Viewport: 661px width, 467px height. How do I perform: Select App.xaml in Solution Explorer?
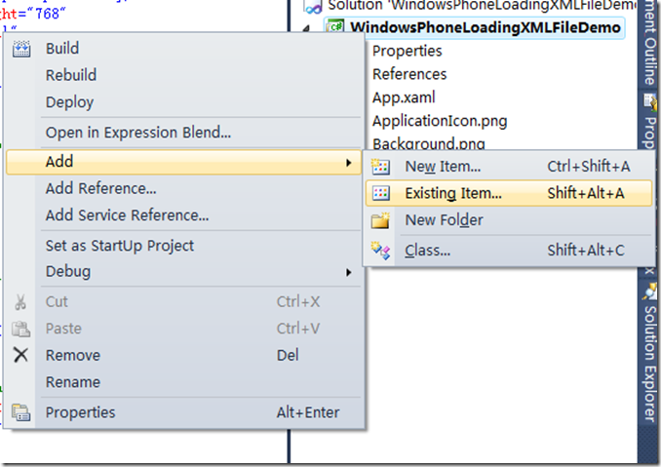(404, 97)
